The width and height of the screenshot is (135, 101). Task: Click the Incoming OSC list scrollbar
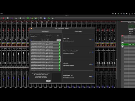(x=60, y=59)
